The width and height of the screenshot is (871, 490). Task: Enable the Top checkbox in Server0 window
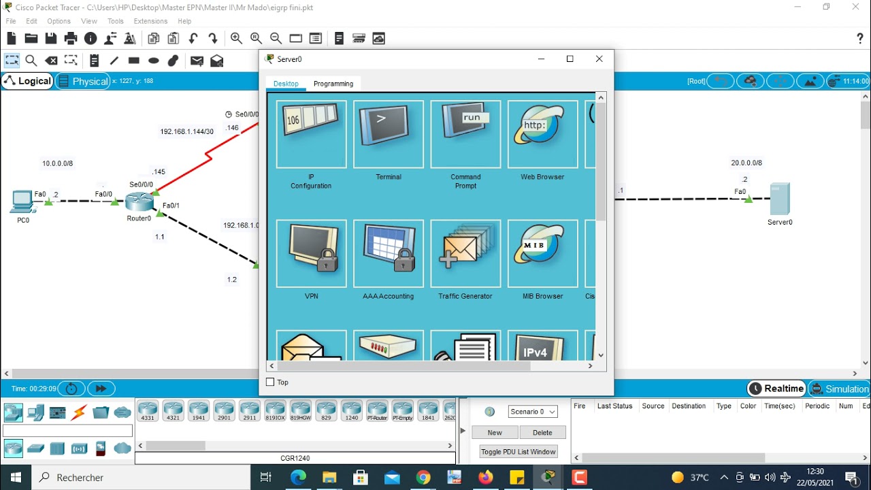[x=270, y=382]
